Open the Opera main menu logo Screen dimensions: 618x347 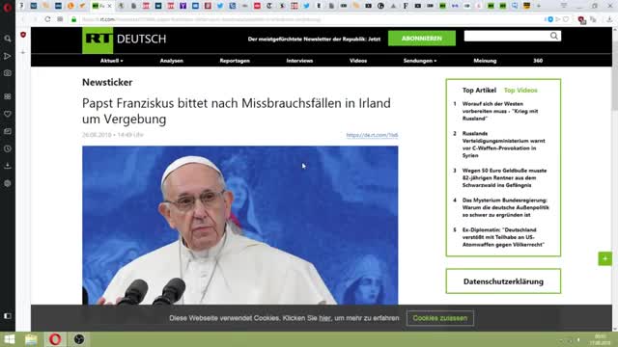7,7
